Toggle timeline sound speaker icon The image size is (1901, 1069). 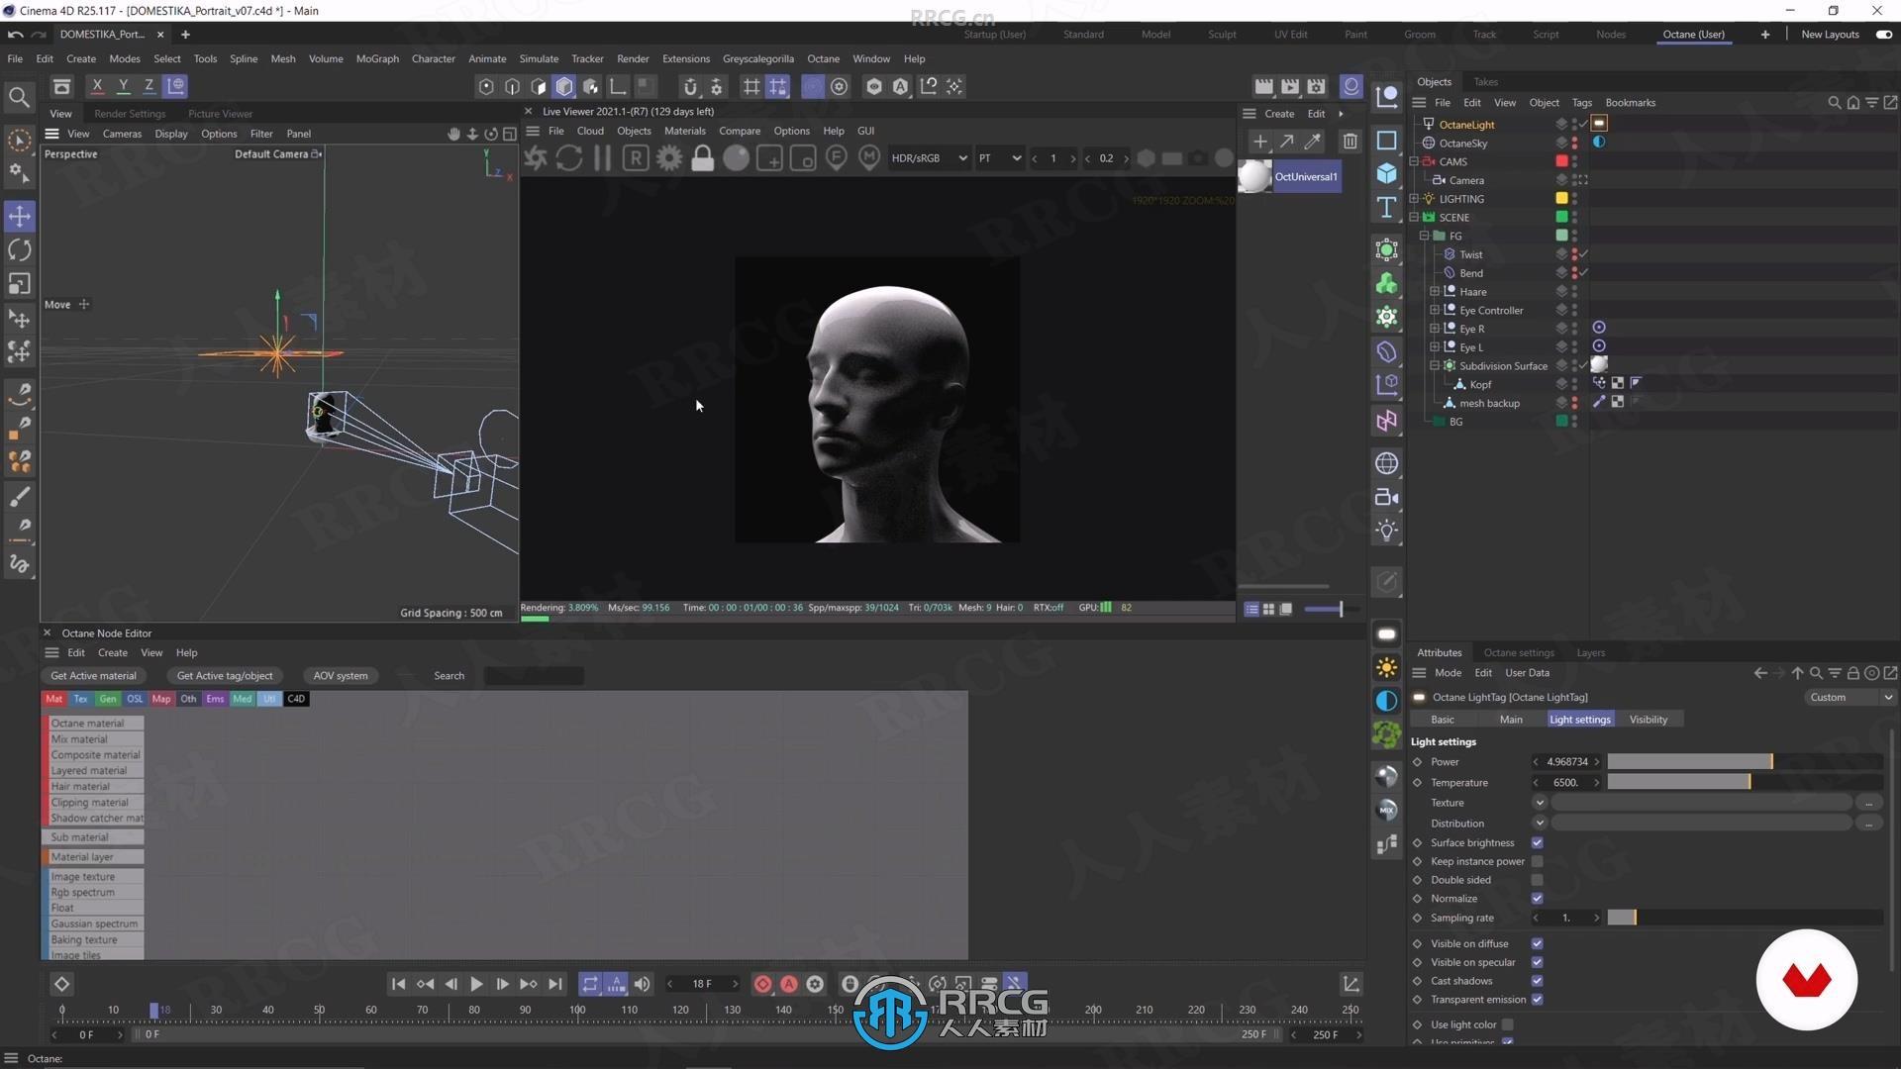642,984
